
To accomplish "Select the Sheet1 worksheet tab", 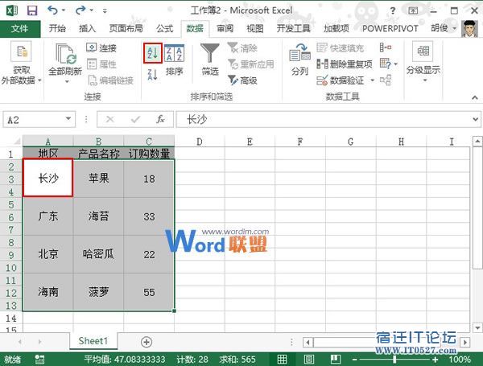I will [93, 341].
